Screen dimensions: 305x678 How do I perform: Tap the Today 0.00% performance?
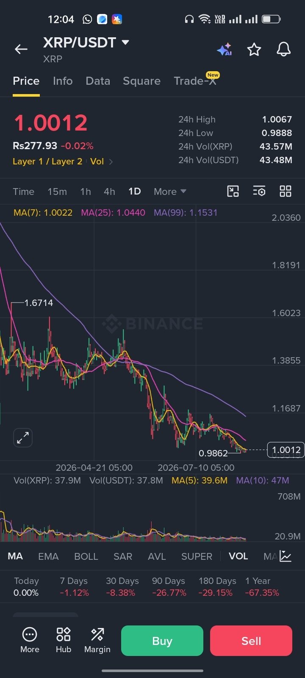26,586
